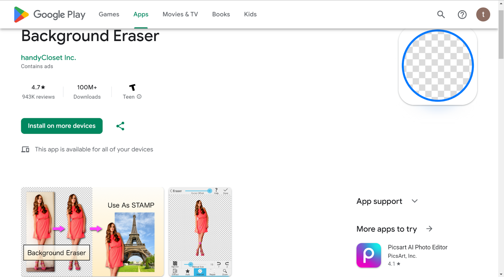Image resolution: width=504 pixels, height=277 pixels.
Task: Click the Background Eraser app icon
Action: 438,66
